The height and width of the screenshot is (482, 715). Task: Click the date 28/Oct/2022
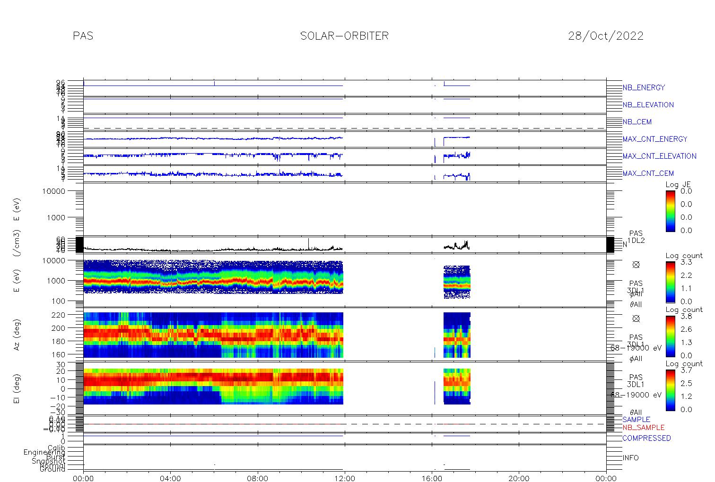click(606, 36)
